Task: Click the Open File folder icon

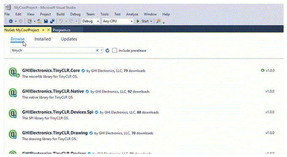Action: pos(40,21)
